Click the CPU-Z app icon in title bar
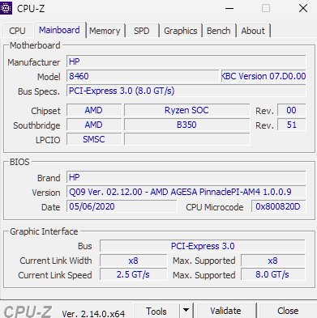317x318 pixels. point(6,8)
